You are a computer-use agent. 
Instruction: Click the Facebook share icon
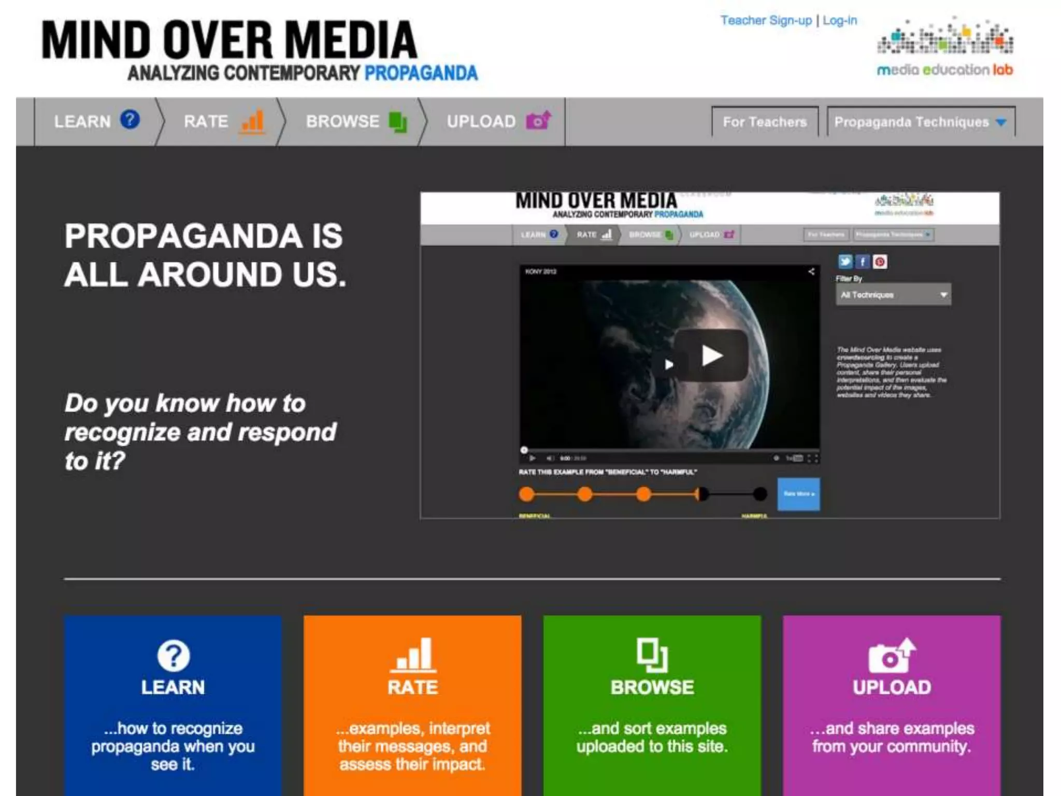point(863,262)
